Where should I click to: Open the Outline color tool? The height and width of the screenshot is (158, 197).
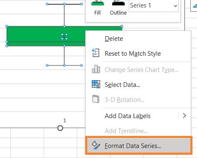[118, 7]
